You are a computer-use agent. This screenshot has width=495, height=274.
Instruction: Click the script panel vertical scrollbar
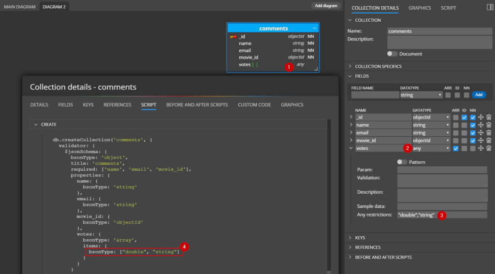[x=329, y=196]
